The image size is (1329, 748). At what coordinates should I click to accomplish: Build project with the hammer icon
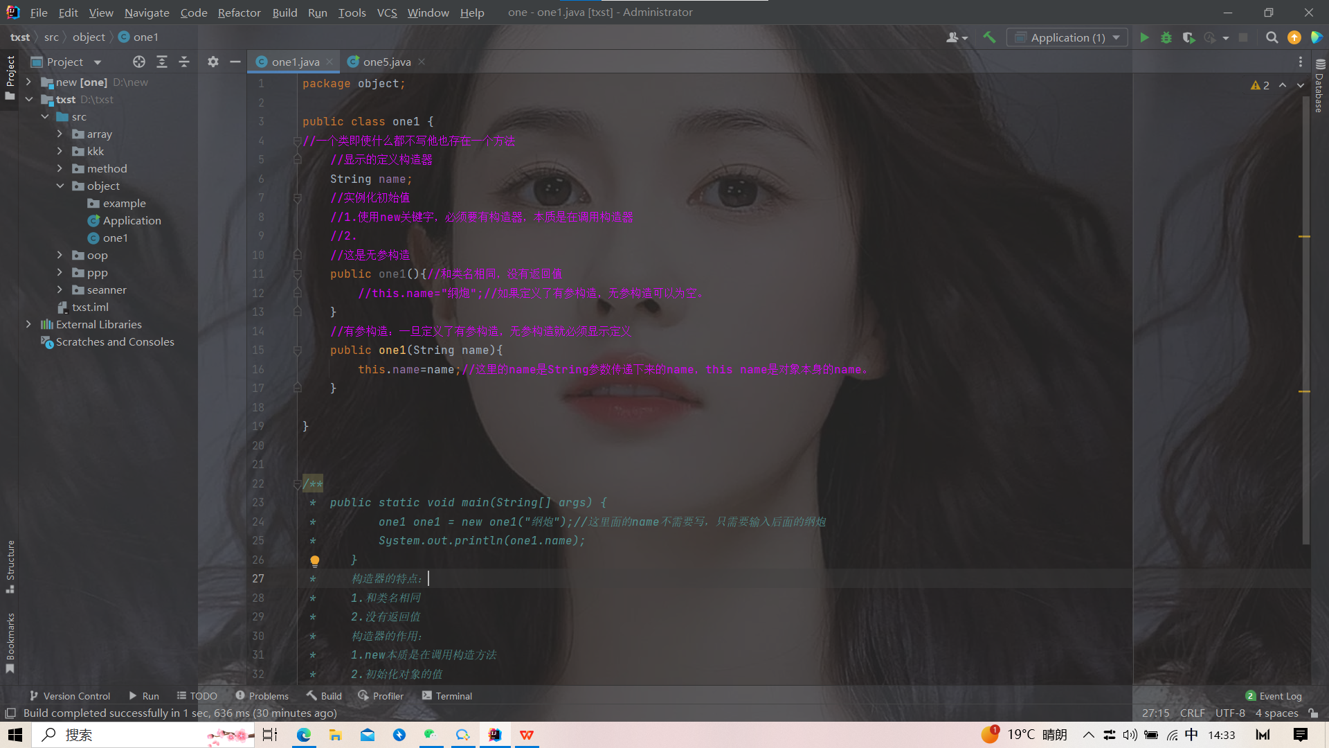pyautogui.click(x=989, y=38)
